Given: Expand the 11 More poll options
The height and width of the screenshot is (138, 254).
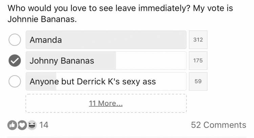Looking at the screenshot, I should tap(106, 103).
